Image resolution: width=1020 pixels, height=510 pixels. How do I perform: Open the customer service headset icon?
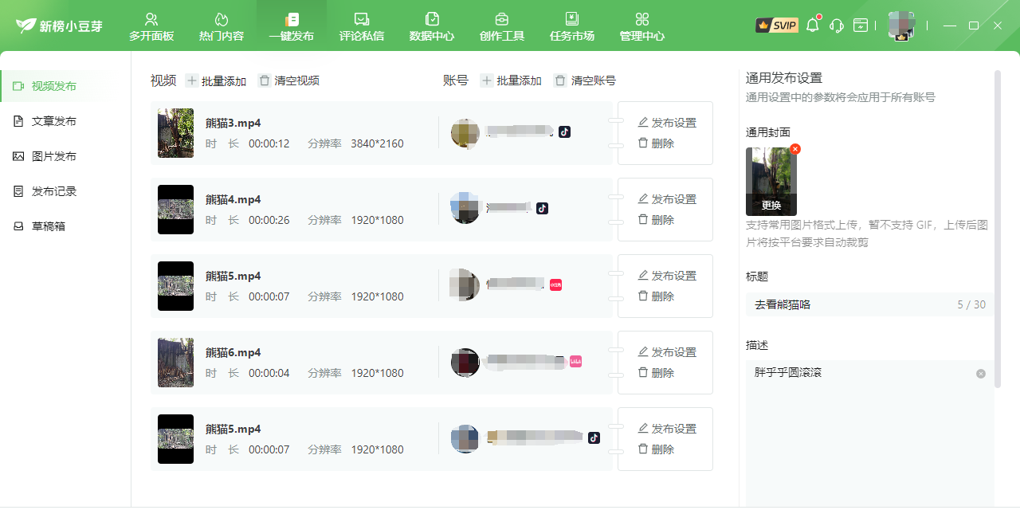(837, 25)
